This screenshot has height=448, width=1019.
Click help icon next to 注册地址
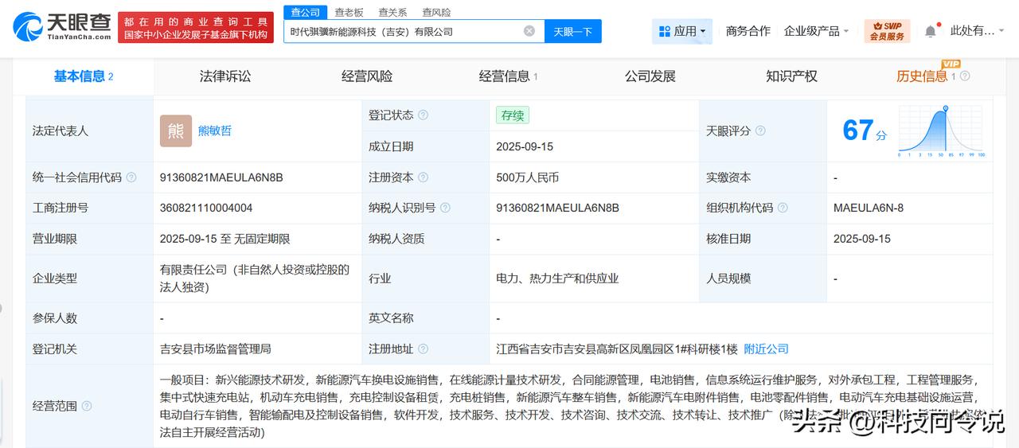click(x=424, y=349)
